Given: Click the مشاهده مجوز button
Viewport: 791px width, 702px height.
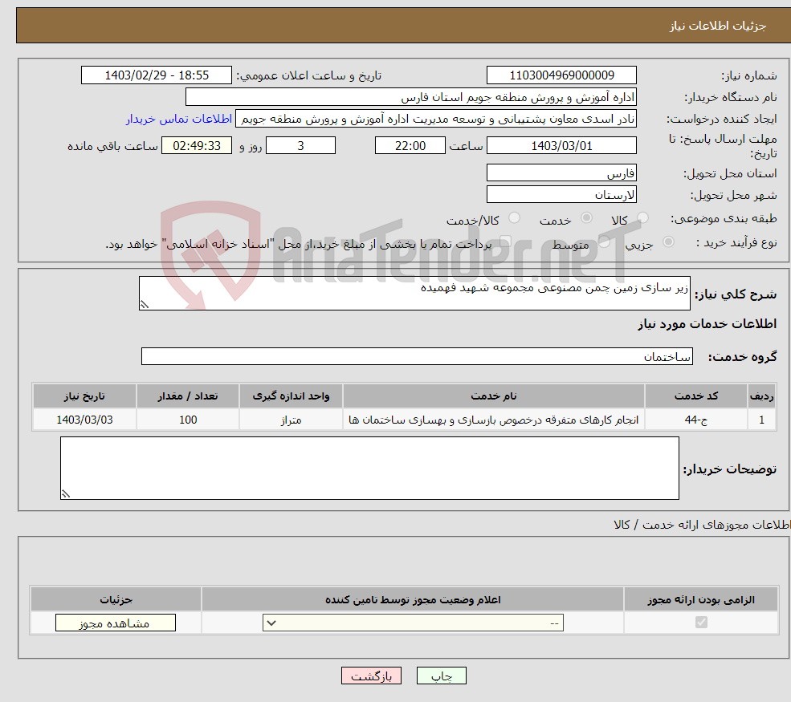Looking at the screenshot, I should [116, 623].
